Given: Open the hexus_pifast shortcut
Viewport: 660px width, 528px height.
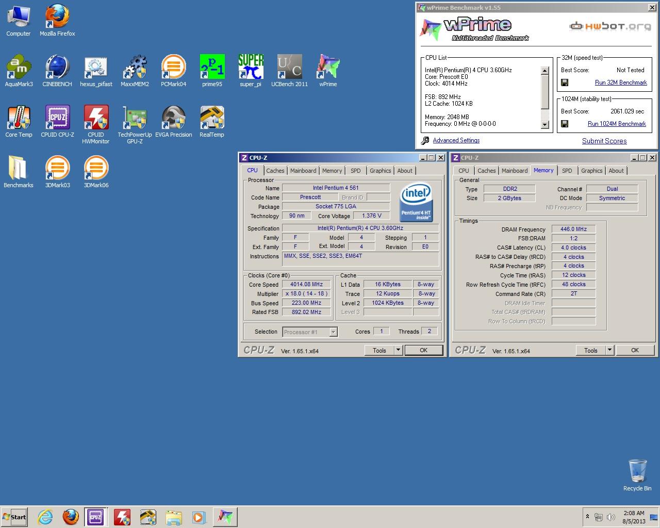Looking at the screenshot, I should pos(96,71).
